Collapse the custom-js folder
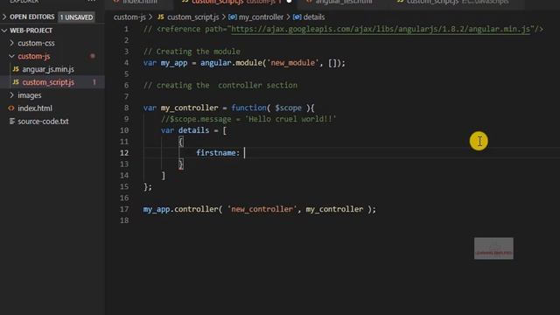The height and width of the screenshot is (315, 560). [30, 56]
